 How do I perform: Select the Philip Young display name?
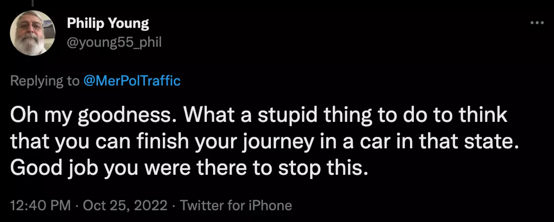(x=108, y=23)
